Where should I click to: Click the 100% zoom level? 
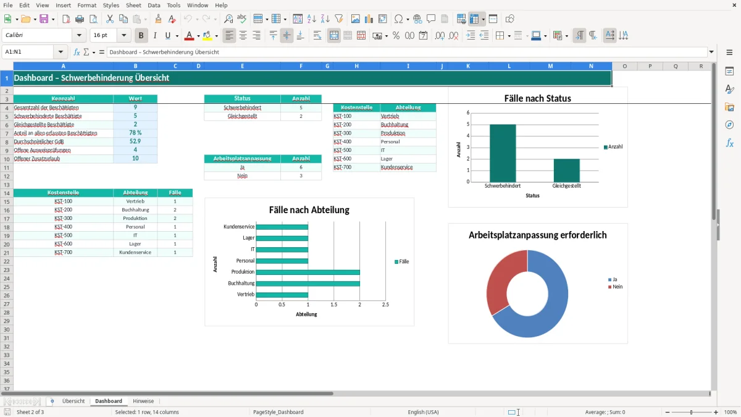click(x=730, y=412)
